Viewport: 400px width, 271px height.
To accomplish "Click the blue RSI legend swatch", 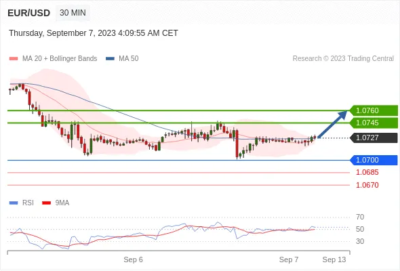I will (14, 203).
